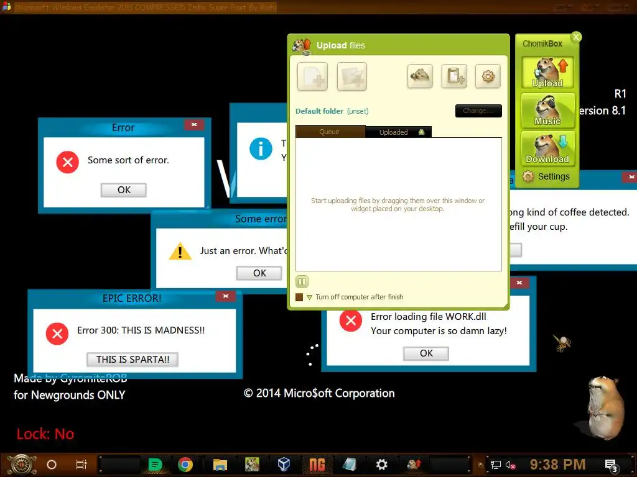Expand the Turn off computer options arrow
This screenshot has height=477, width=637.
click(x=310, y=298)
